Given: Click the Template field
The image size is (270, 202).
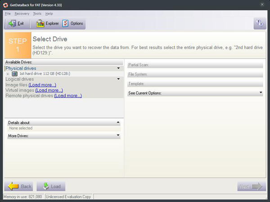Looking at the screenshot, I should [195, 84].
